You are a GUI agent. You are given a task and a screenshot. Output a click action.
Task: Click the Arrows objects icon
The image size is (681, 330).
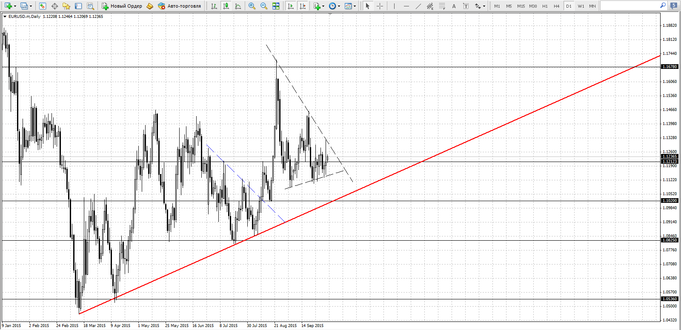[478, 6]
